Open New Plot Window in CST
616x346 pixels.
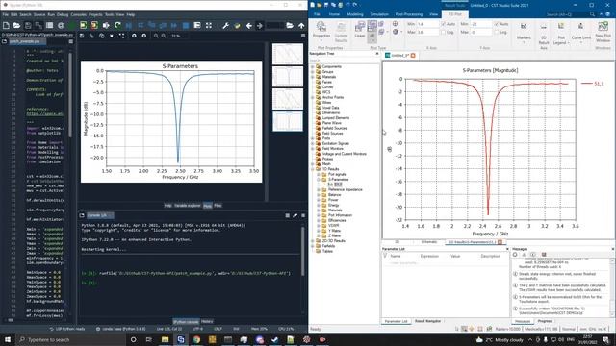point(603,32)
